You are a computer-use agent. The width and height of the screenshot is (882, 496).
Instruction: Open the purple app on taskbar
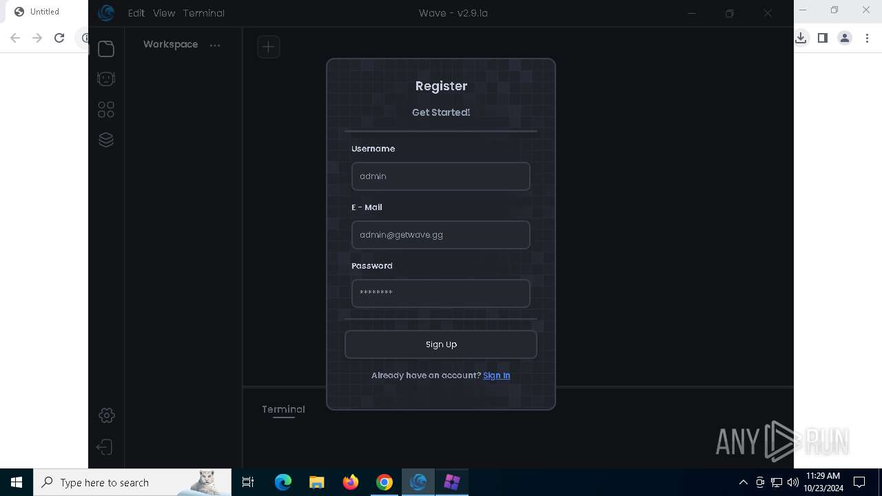pos(452,482)
